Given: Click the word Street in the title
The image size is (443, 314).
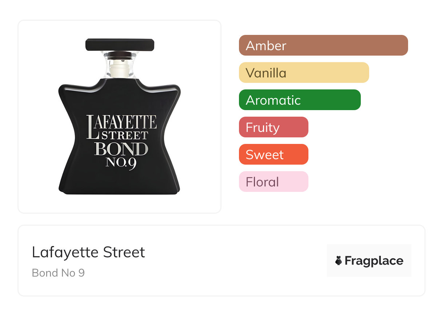Looking at the screenshot, I should coord(124,252).
